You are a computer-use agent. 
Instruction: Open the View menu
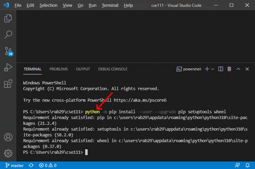67,5
